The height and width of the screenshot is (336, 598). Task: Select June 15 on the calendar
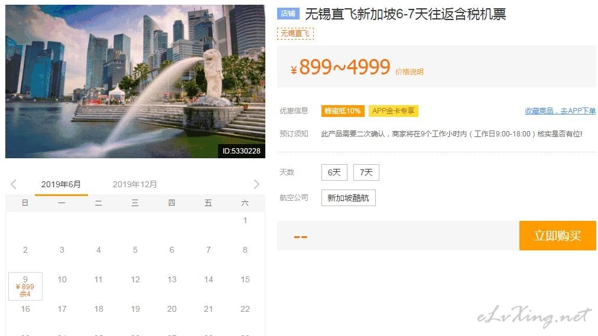click(245, 279)
